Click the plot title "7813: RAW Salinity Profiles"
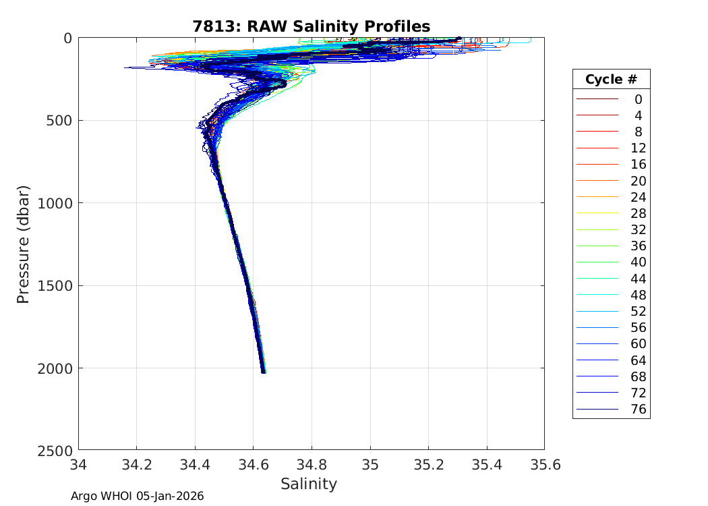708x506 pixels. [311, 26]
